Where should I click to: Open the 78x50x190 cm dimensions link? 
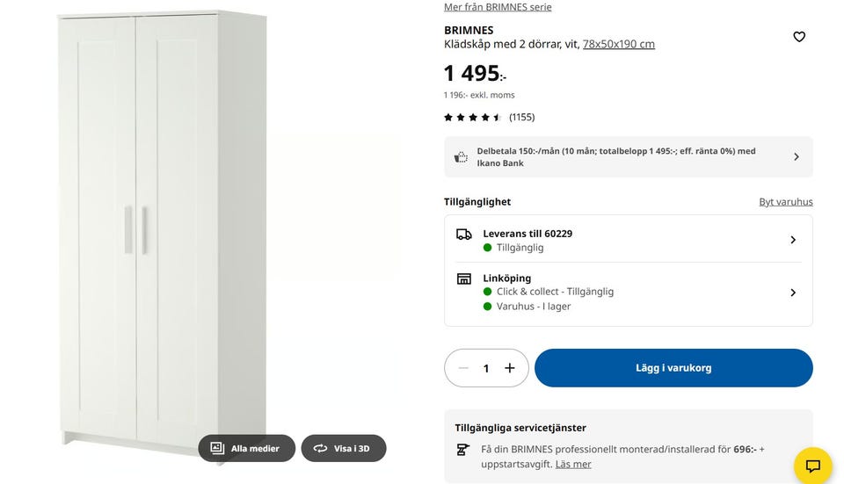tap(618, 44)
